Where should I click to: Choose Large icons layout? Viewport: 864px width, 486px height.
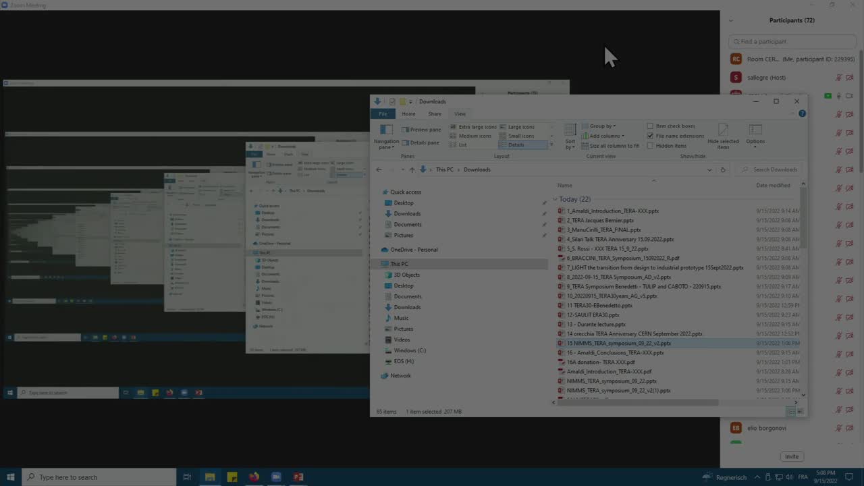516,127
